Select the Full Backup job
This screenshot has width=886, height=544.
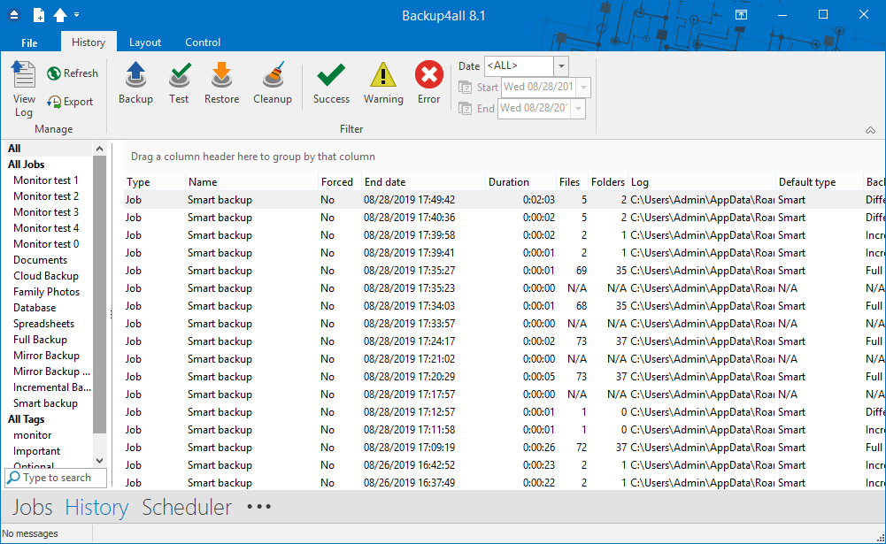pos(40,340)
